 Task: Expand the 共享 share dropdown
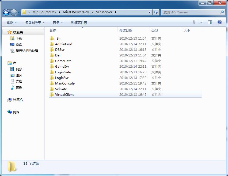pyautogui.click(x=58, y=22)
